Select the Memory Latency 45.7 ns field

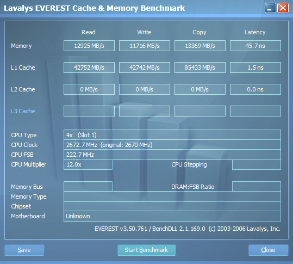[255, 46]
